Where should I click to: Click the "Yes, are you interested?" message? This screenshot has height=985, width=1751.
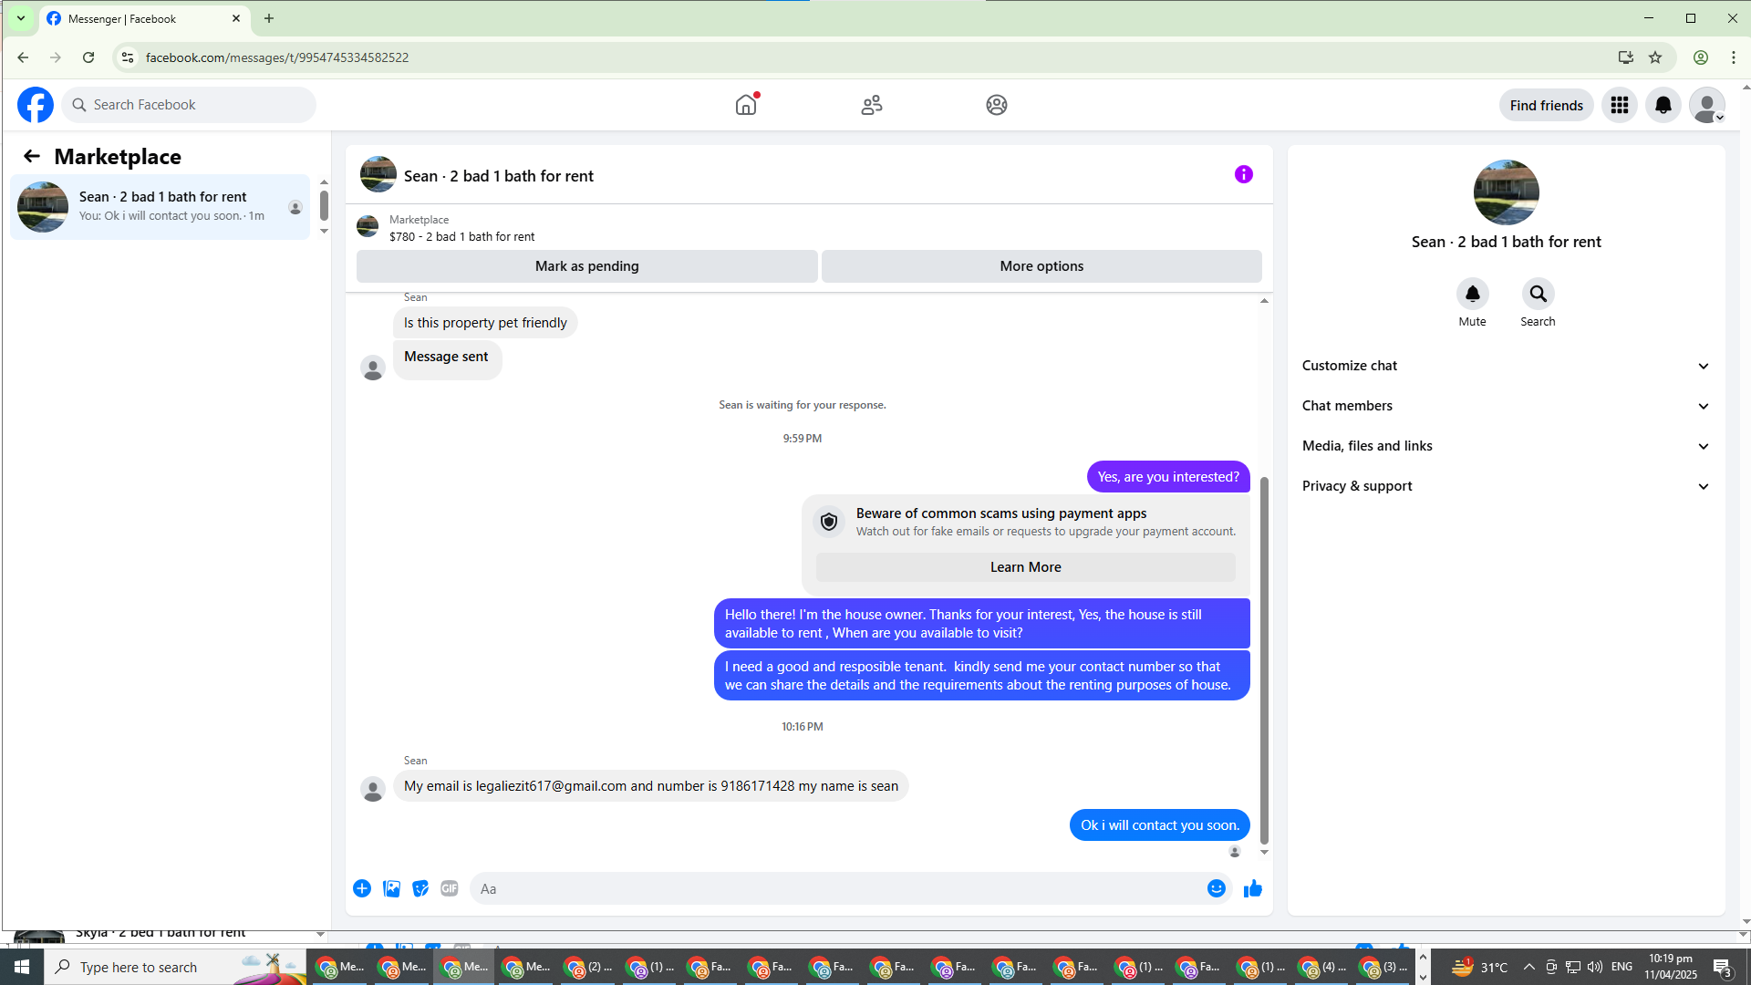(x=1168, y=477)
